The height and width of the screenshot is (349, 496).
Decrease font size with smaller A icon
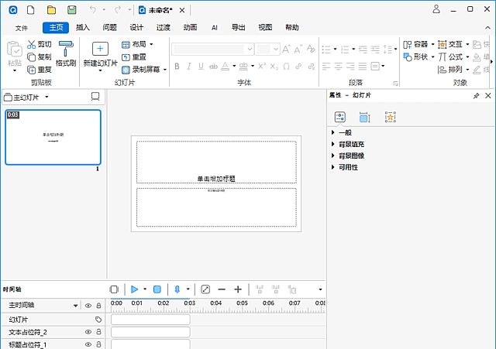[x=298, y=49]
